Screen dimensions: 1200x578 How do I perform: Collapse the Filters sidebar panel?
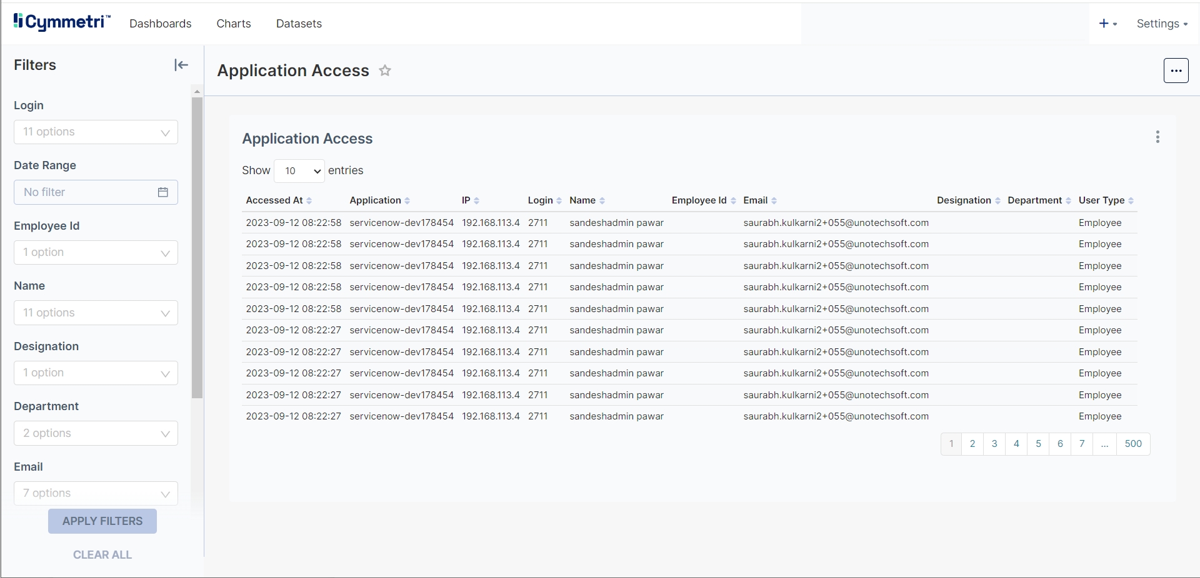click(181, 65)
